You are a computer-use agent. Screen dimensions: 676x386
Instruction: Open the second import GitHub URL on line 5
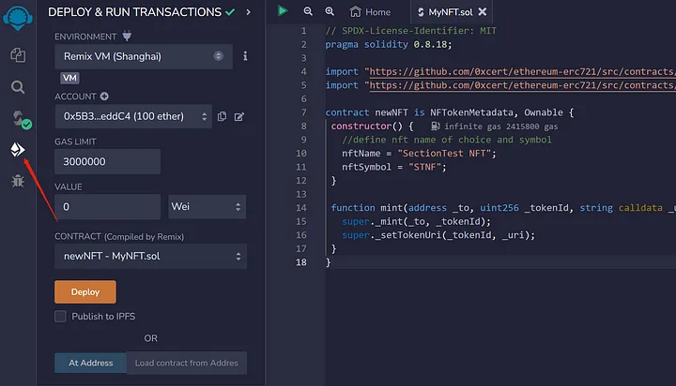pos(522,85)
